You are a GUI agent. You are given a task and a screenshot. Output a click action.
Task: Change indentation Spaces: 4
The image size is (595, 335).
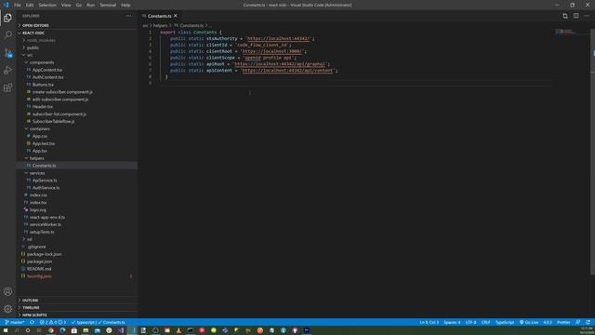point(452,322)
